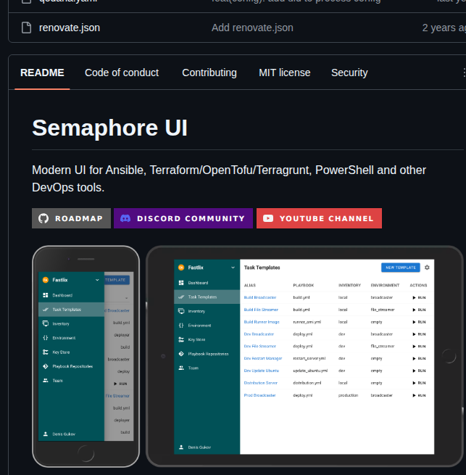Join via the Discord Community badge
Screen dimensions: 466x475
(x=183, y=218)
